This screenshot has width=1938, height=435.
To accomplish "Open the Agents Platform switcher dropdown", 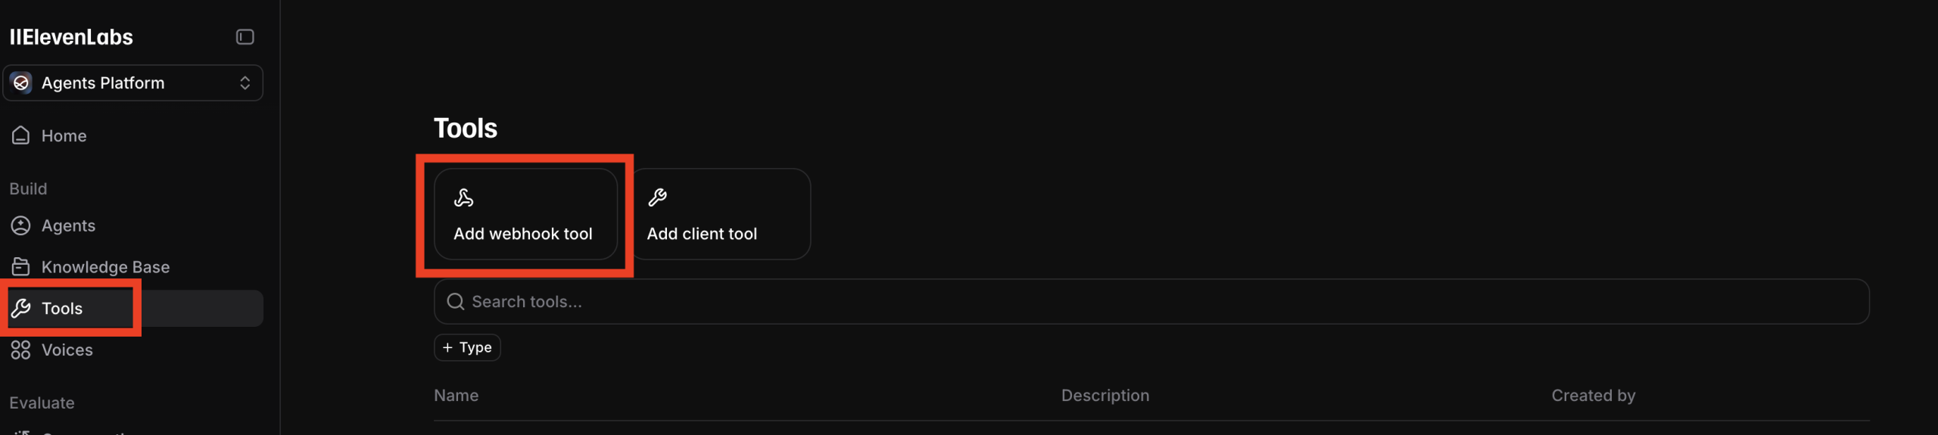I will (x=244, y=83).
